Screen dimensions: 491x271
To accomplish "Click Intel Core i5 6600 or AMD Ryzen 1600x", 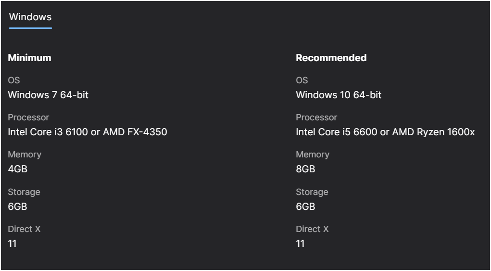I will pyautogui.click(x=386, y=132).
